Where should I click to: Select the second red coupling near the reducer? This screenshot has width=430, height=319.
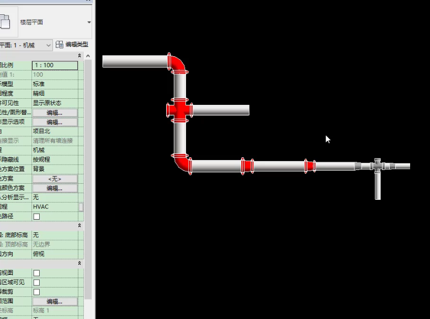(x=310, y=166)
